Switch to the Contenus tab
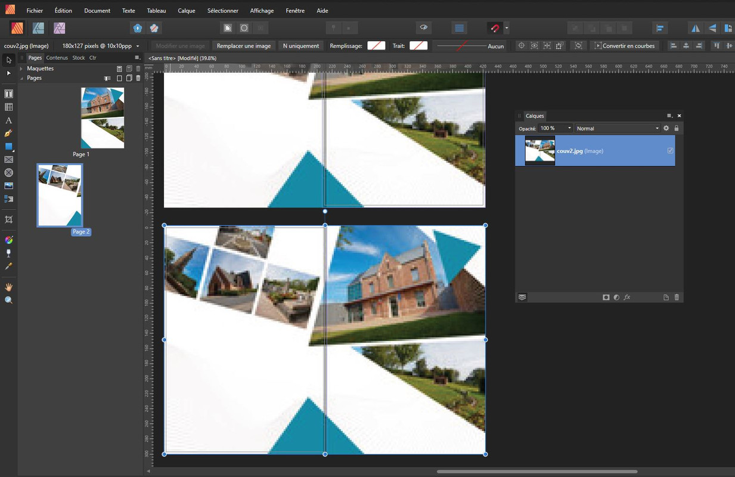 [x=57, y=58]
